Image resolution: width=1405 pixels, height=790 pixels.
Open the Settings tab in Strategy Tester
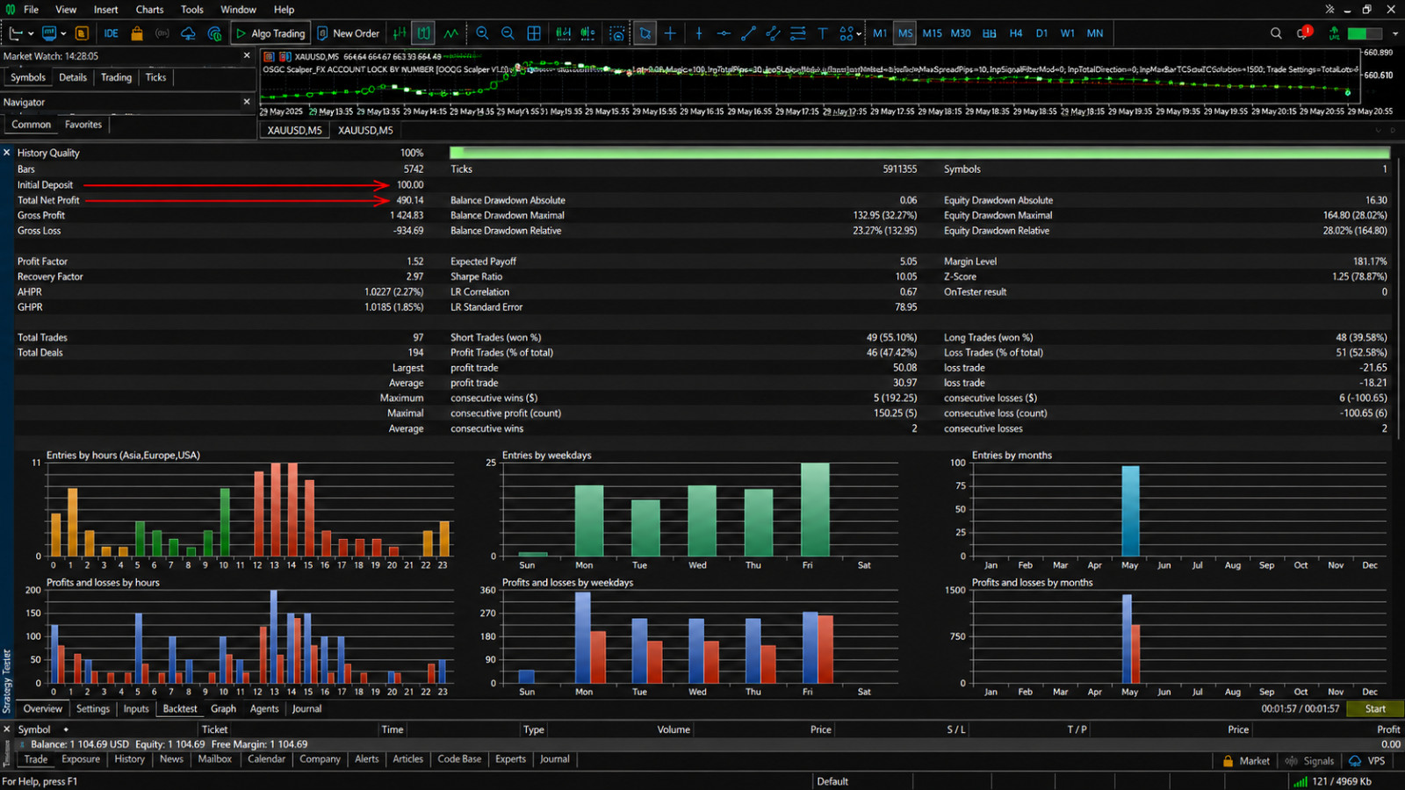pos(93,708)
